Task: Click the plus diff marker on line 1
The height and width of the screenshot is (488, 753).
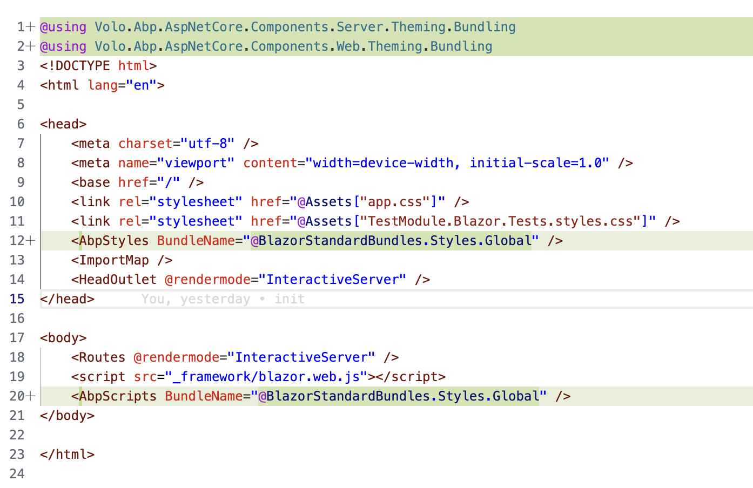Action: 31,27
